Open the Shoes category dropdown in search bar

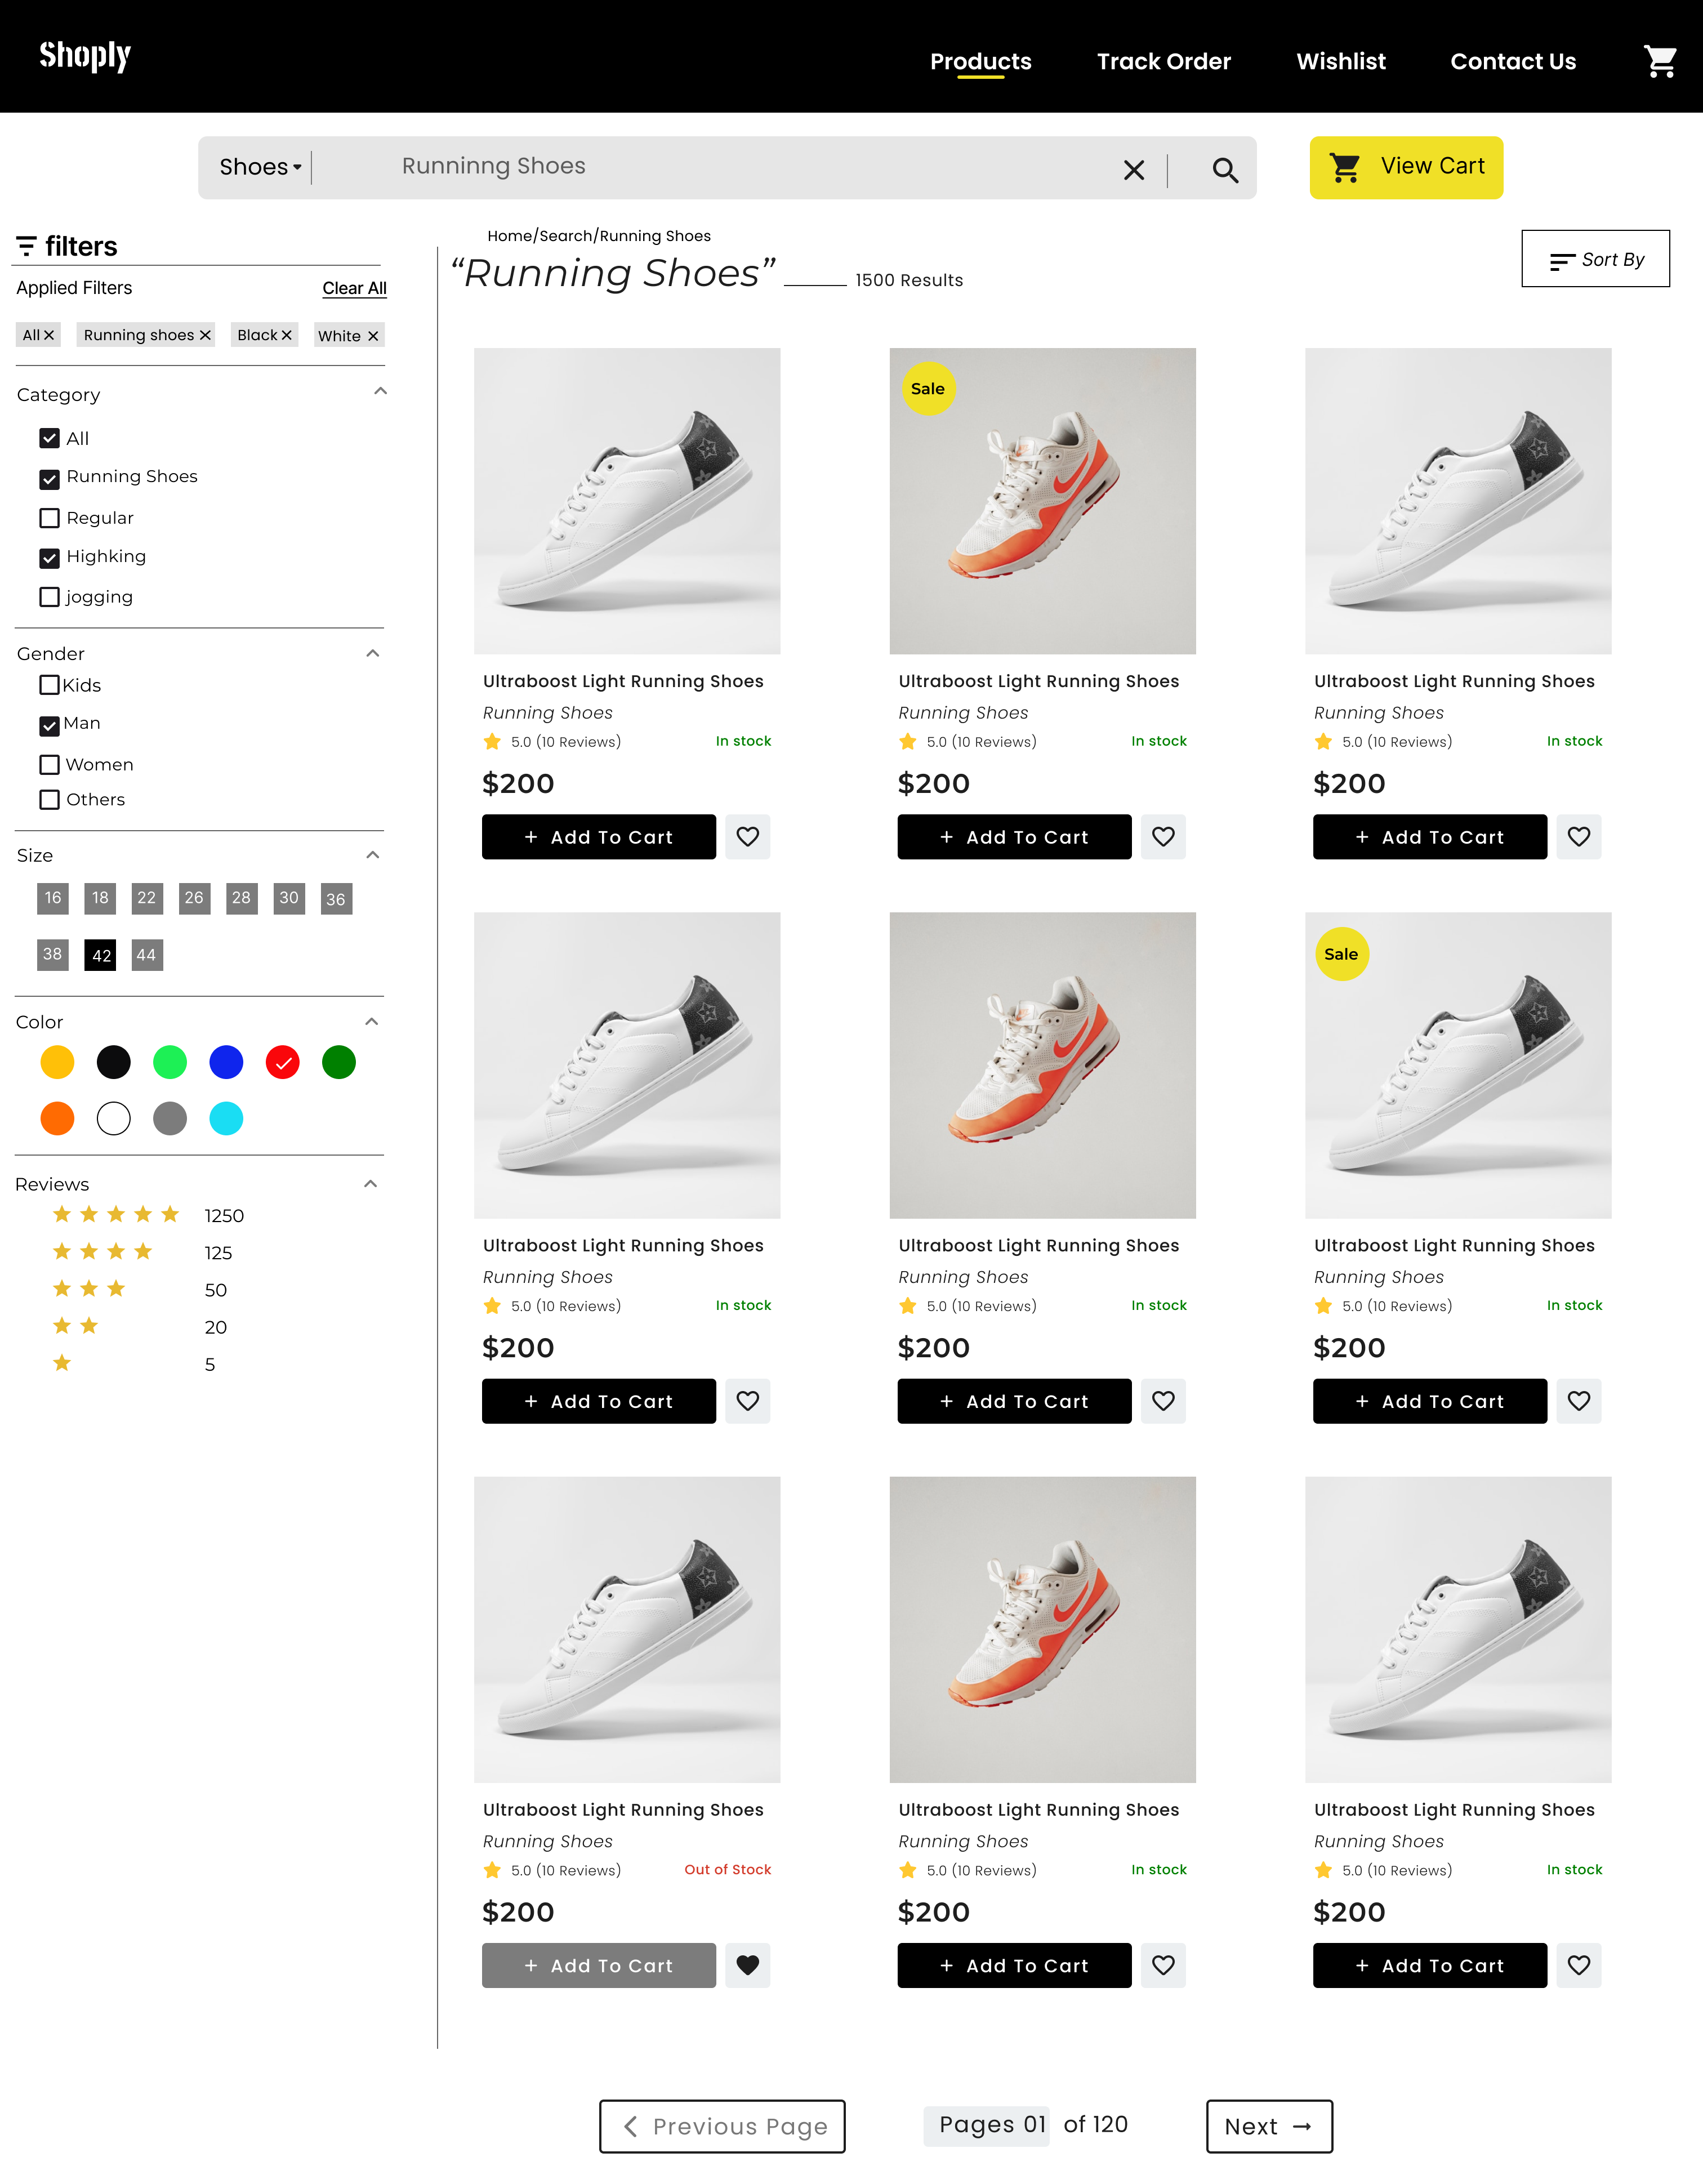point(259,166)
